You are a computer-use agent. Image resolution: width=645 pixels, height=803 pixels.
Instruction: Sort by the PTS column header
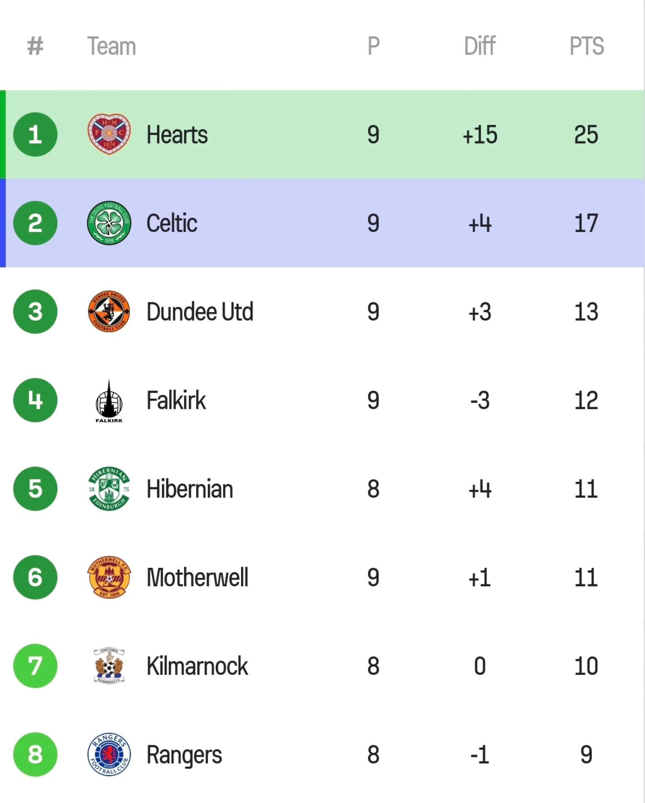tap(586, 46)
